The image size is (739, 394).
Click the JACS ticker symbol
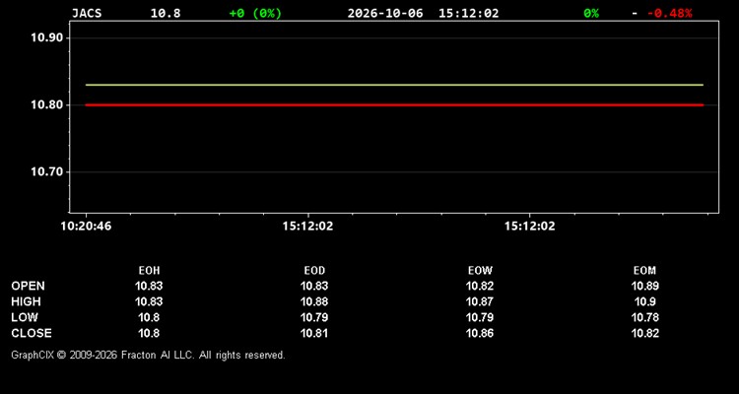[x=87, y=13]
